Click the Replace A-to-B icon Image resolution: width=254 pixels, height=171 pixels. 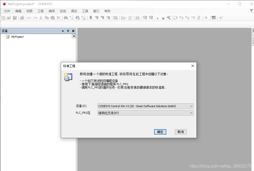click(71, 18)
